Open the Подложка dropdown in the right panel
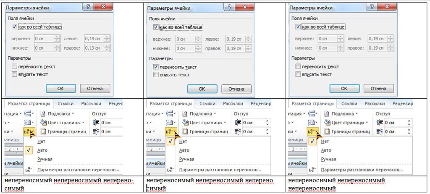This screenshot has height=194, width=430. [356, 114]
